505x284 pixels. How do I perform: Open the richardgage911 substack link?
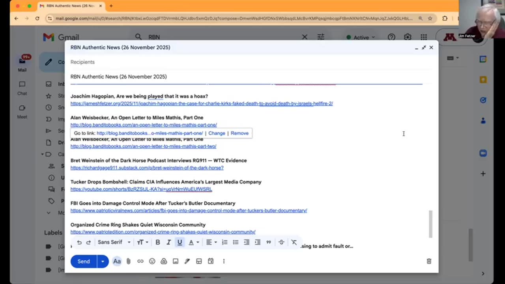147,168
